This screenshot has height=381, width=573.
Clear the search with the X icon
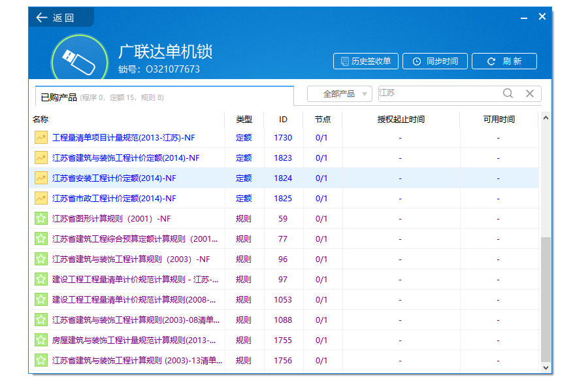coord(529,93)
